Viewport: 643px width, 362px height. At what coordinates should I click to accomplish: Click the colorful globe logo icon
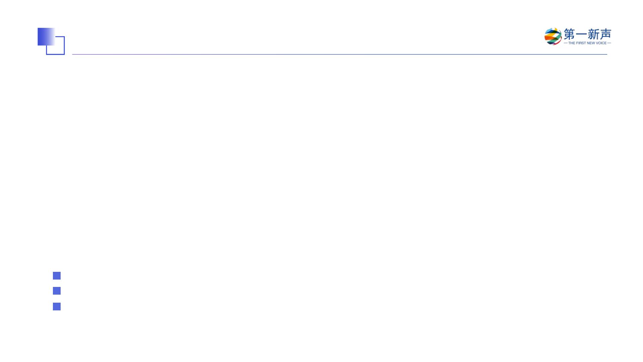553,36
